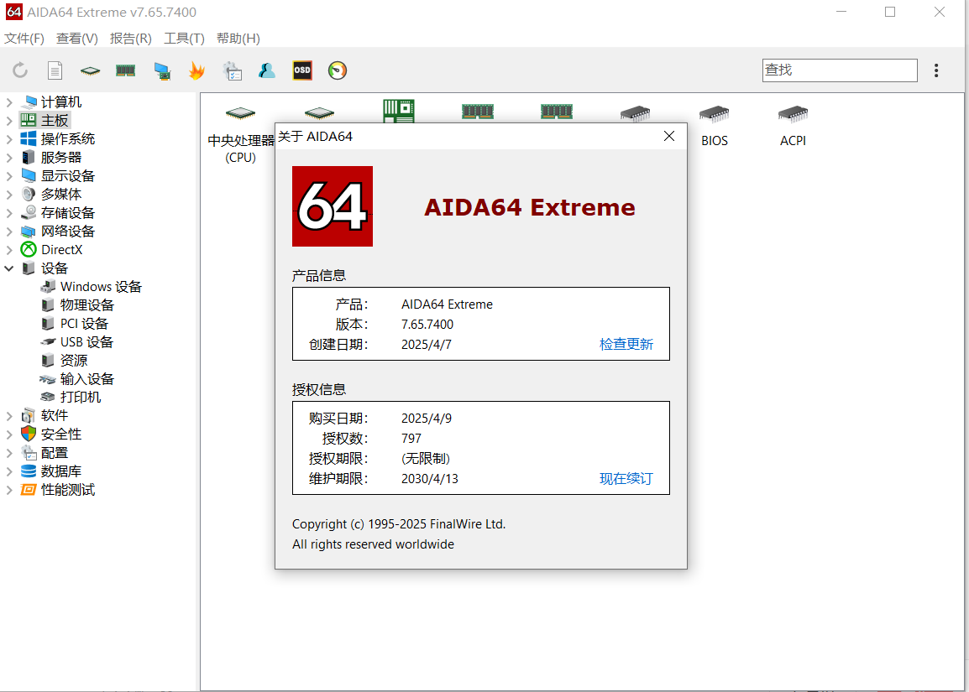Select 服务器 in the sidebar tree
The image size is (969, 692).
61,158
